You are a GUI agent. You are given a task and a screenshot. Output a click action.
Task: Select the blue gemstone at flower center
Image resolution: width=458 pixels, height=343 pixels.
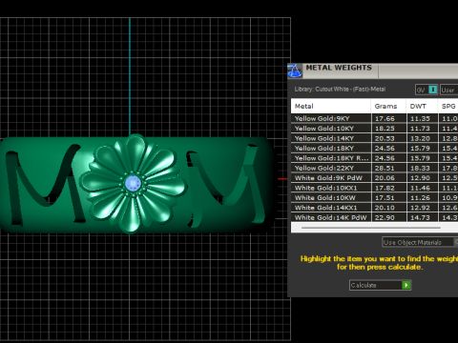[x=133, y=183]
